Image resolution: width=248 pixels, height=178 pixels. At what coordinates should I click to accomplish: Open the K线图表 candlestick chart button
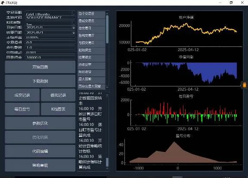pyautogui.click(x=58, y=109)
